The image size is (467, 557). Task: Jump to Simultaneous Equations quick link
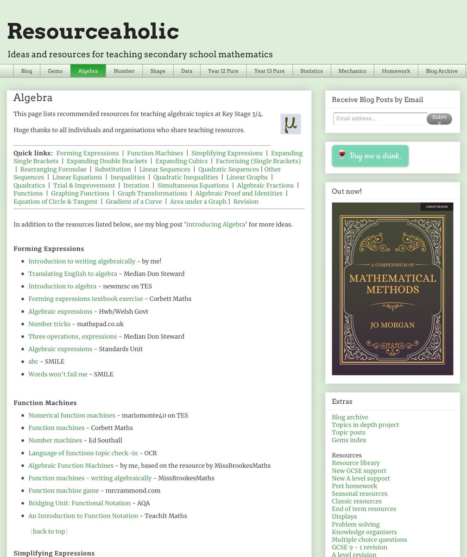[193, 186]
